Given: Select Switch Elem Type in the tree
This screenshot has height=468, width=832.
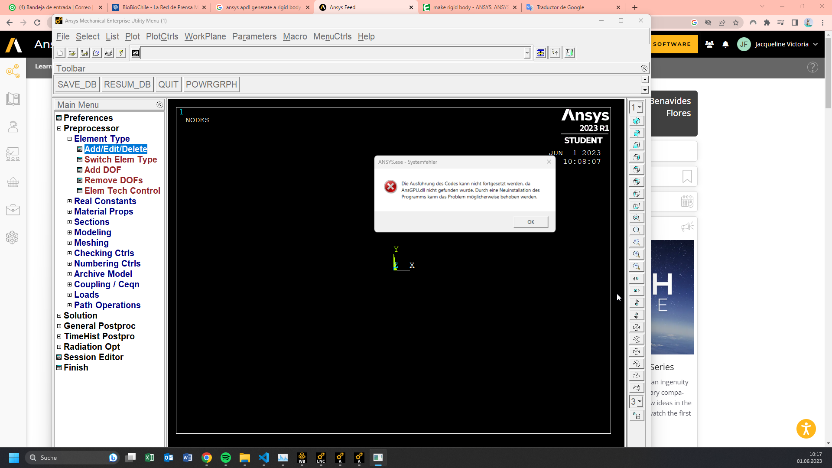Looking at the screenshot, I should coord(120,159).
